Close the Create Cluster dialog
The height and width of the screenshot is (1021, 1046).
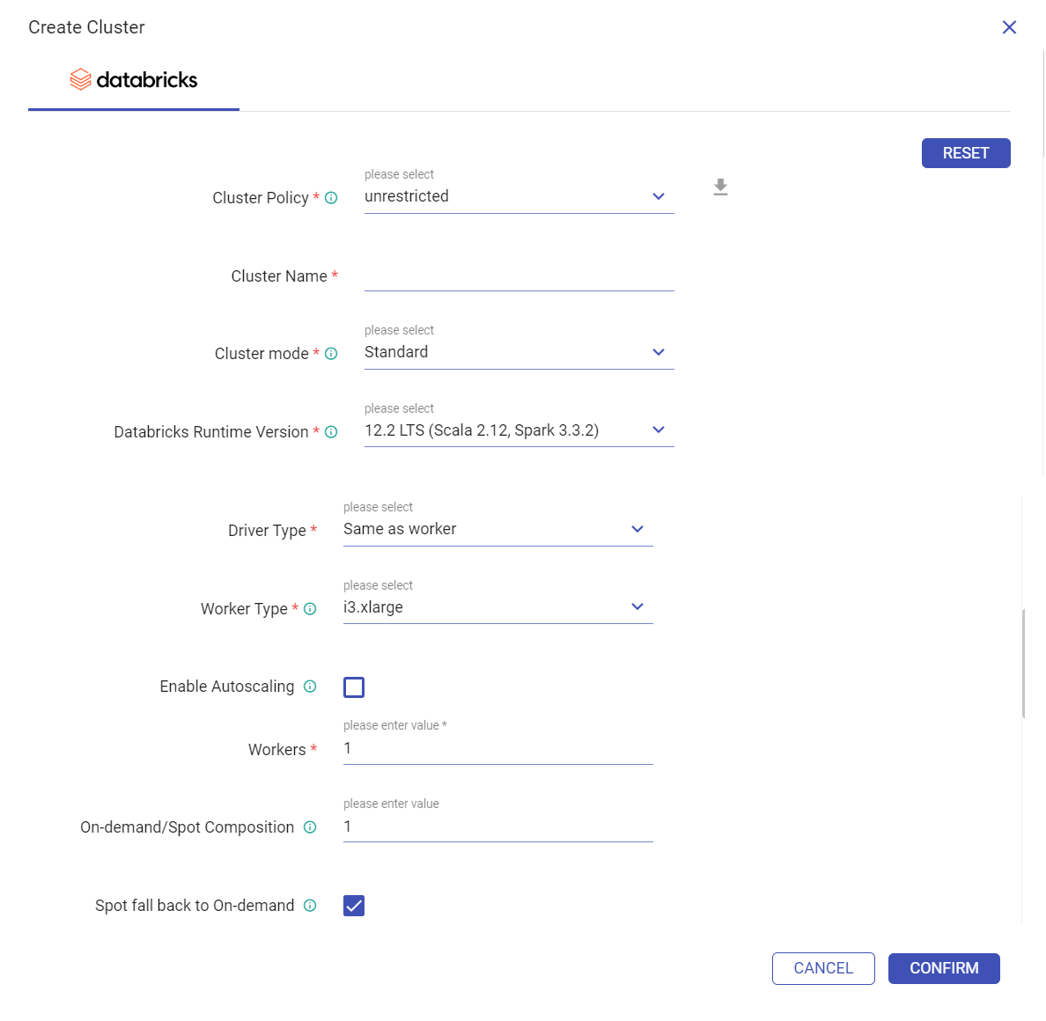point(1009,27)
